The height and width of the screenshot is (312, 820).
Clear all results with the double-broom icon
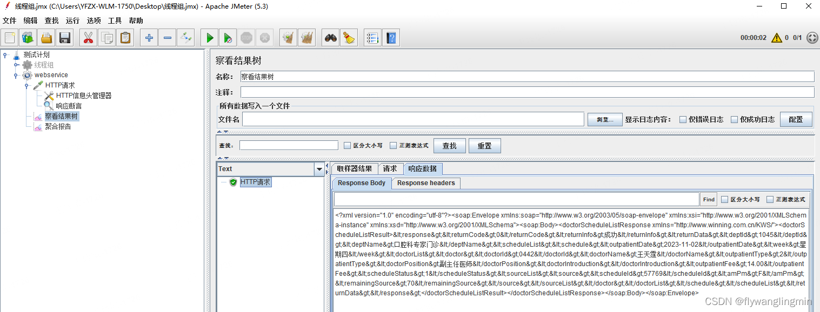306,37
